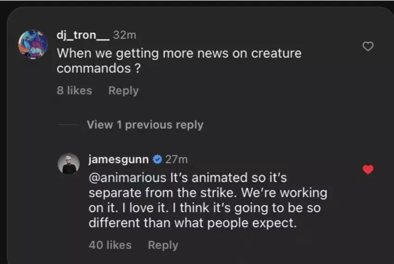The image size is (394, 264).
Task: Reply to dj_tron__'s comment
Action: point(123,91)
